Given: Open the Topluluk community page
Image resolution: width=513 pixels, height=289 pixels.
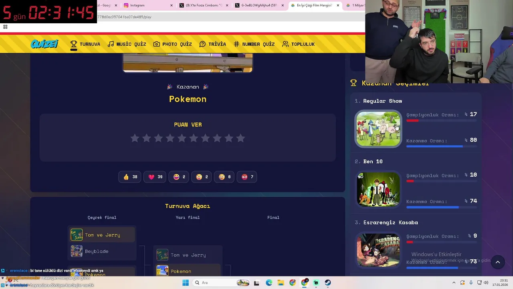Looking at the screenshot, I should coord(299,44).
